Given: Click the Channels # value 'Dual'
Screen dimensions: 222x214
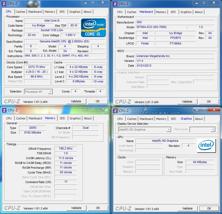Looking at the screenshot, I should (x=86, y=128).
